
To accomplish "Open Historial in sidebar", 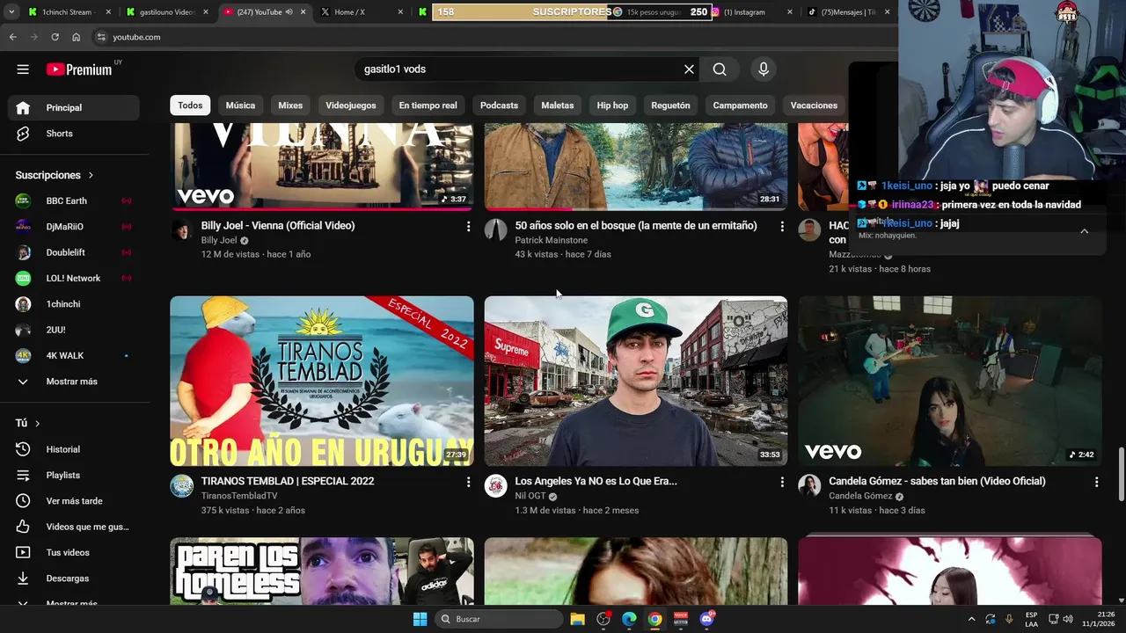I will 73,449.
